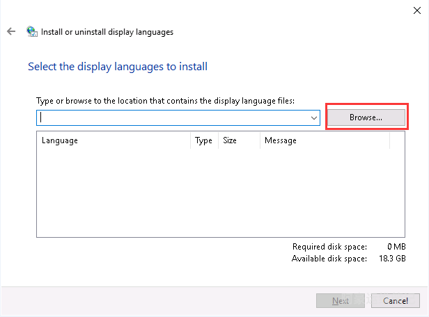Click the "Install or uninstall display languages" title
This screenshot has width=429, height=317.
tap(108, 32)
